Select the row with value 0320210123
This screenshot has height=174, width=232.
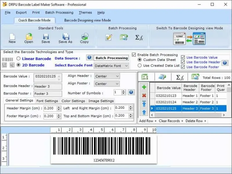click(188, 96)
